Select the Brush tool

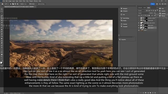[2, 27]
